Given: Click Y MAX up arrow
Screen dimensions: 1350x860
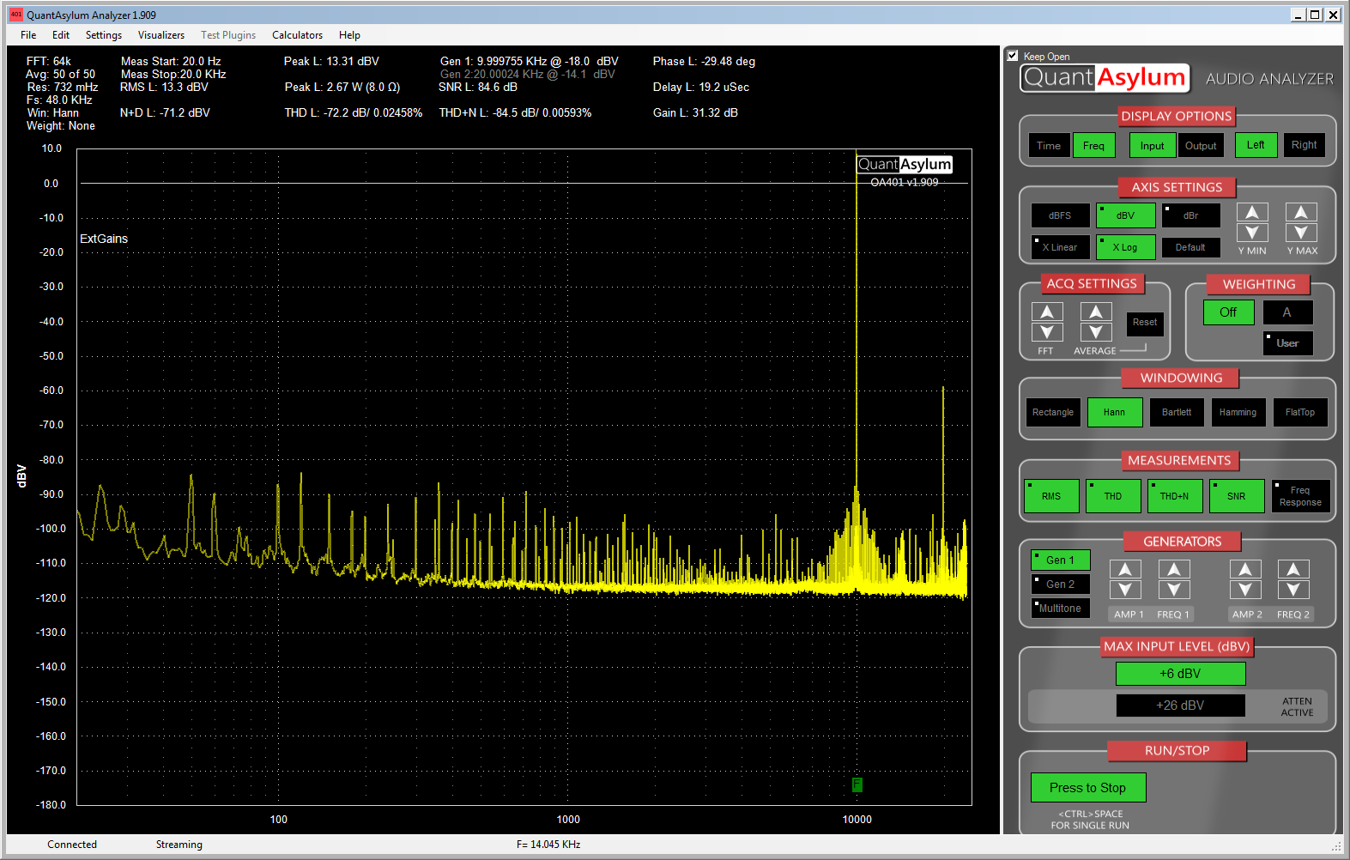Looking at the screenshot, I should (1301, 212).
